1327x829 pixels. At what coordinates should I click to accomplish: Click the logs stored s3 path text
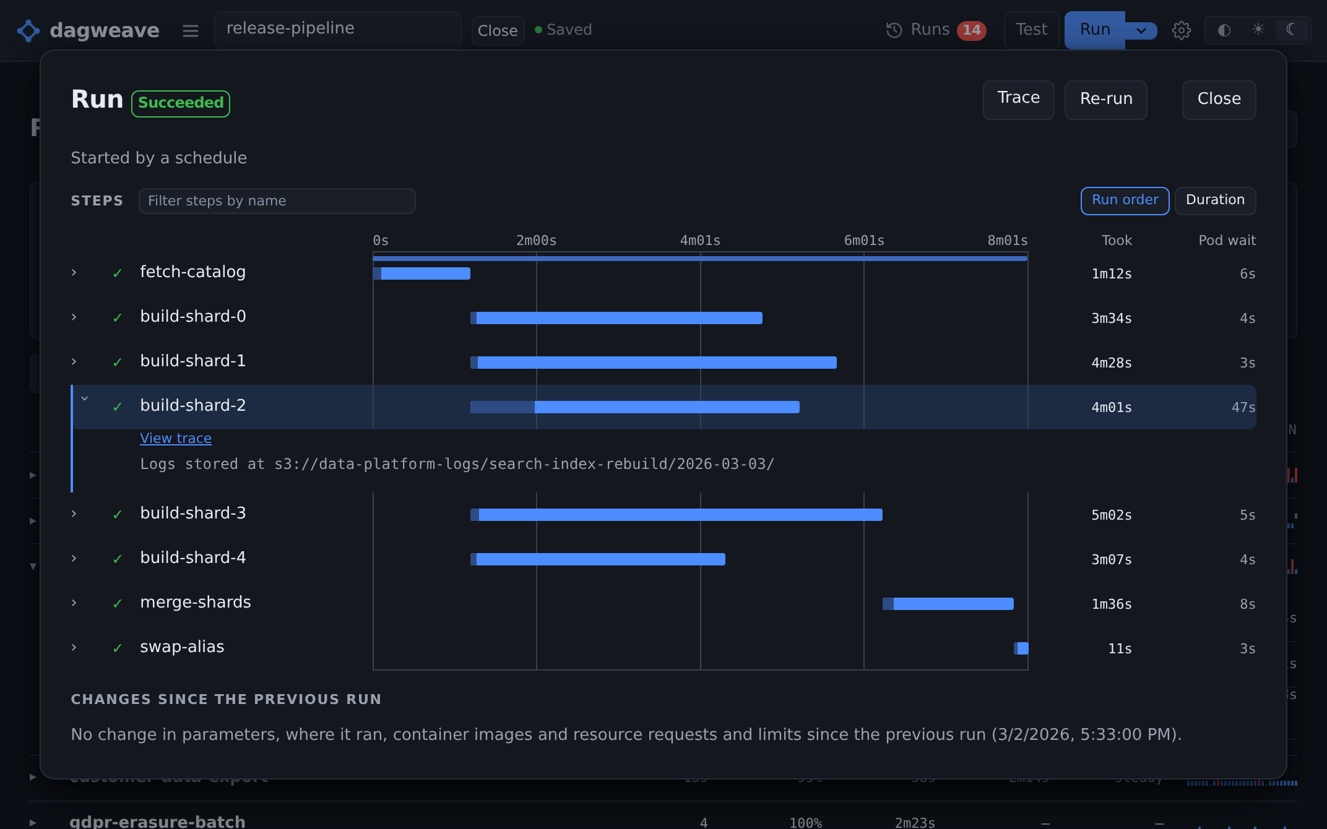click(457, 464)
